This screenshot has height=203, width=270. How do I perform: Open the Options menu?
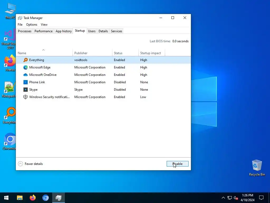[x=32, y=25]
